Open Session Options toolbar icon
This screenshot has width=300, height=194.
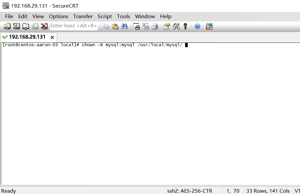167,26
